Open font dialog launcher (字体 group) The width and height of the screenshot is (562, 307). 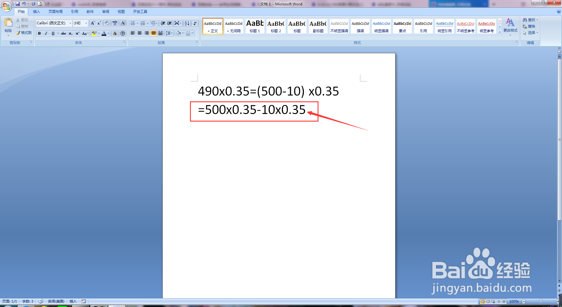tap(124, 42)
